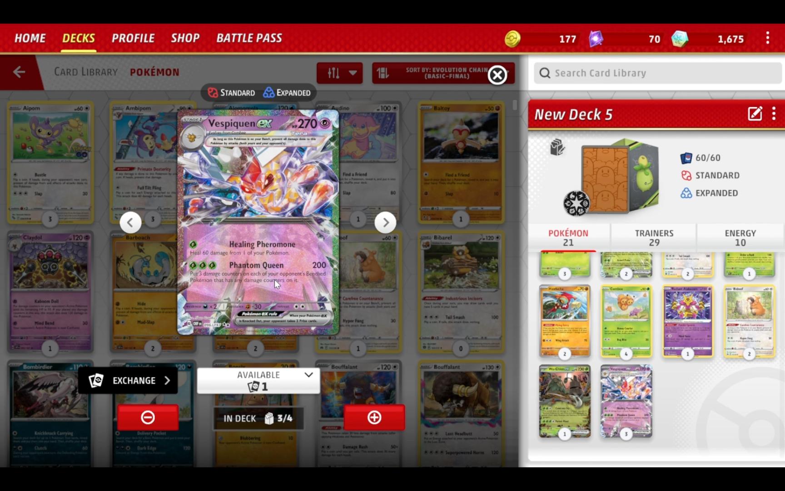Click the STANDARD format label in deck panel
The width and height of the screenshot is (785, 491).
coord(710,175)
